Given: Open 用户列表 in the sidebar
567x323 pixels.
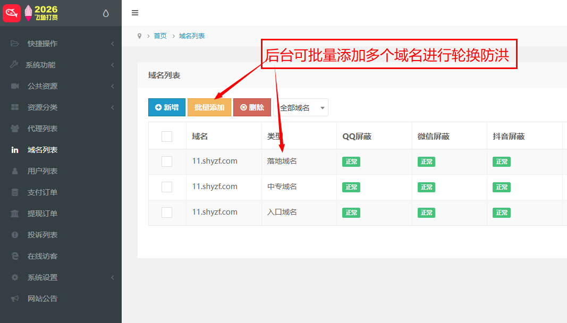Looking at the screenshot, I should (x=43, y=171).
